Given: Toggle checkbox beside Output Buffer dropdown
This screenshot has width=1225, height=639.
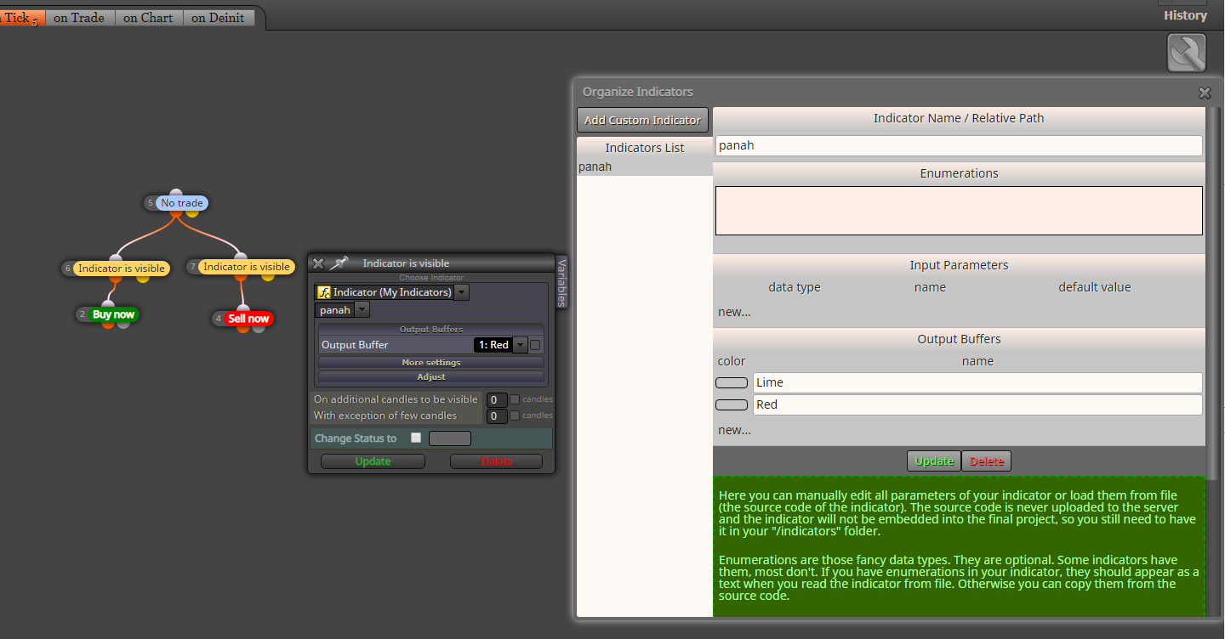Looking at the screenshot, I should 535,345.
